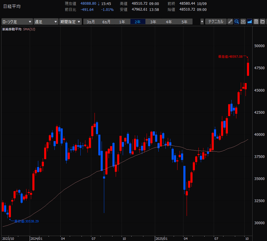Open the ローソク足 chart type dropdown

(x=17, y=22)
